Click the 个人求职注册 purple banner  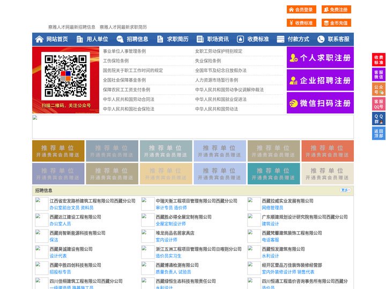tap(320, 57)
